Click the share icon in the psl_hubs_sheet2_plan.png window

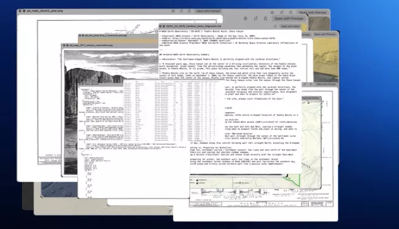[x=189, y=11]
